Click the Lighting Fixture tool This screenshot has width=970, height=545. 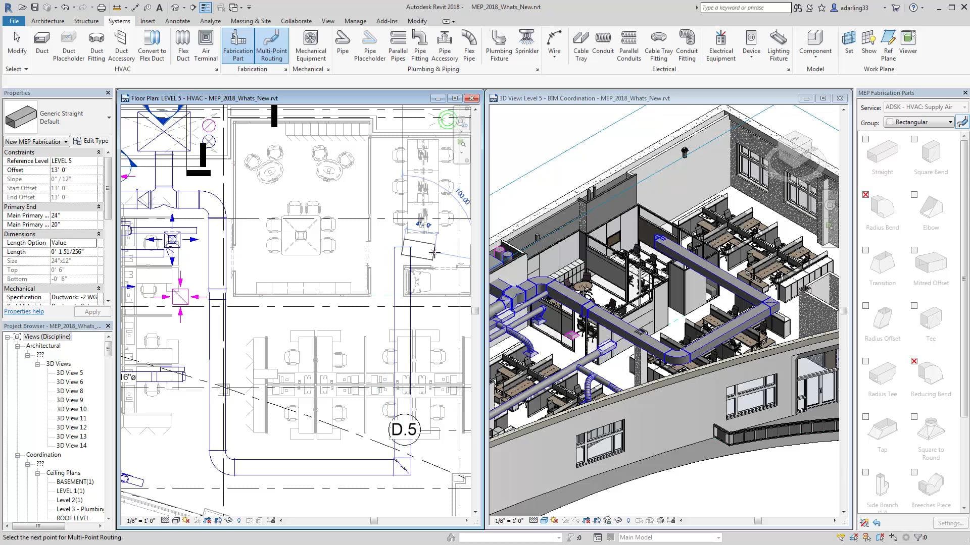click(x=778, y=45)
